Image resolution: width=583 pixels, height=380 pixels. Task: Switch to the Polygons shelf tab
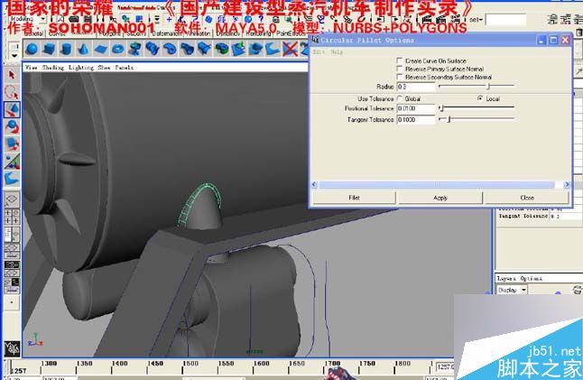click(x=109, y=33)
